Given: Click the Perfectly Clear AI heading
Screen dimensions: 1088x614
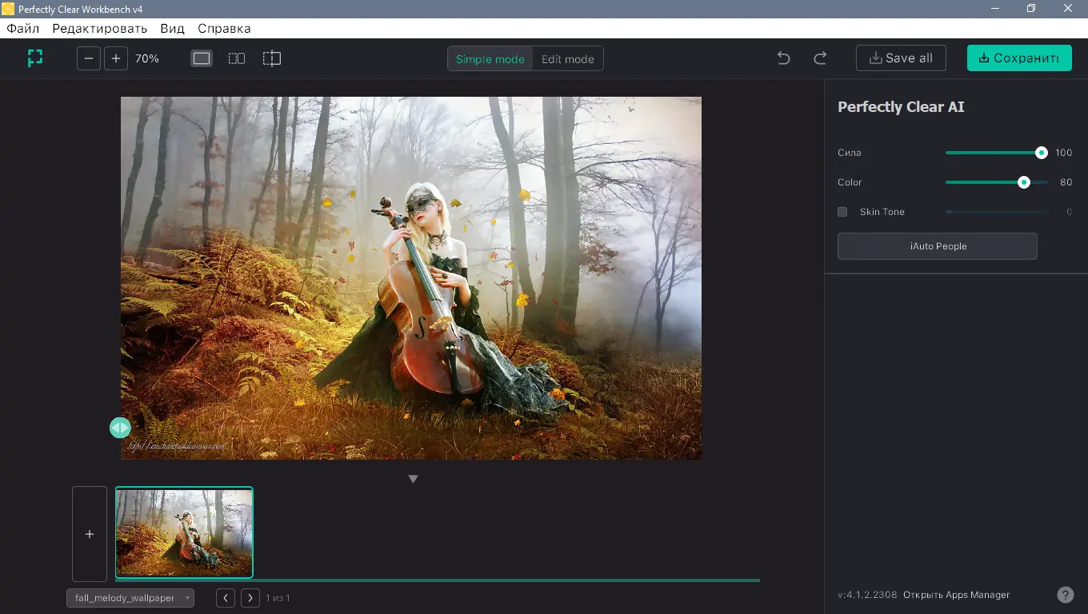Looking at the screenshot, I should [901, 107].
